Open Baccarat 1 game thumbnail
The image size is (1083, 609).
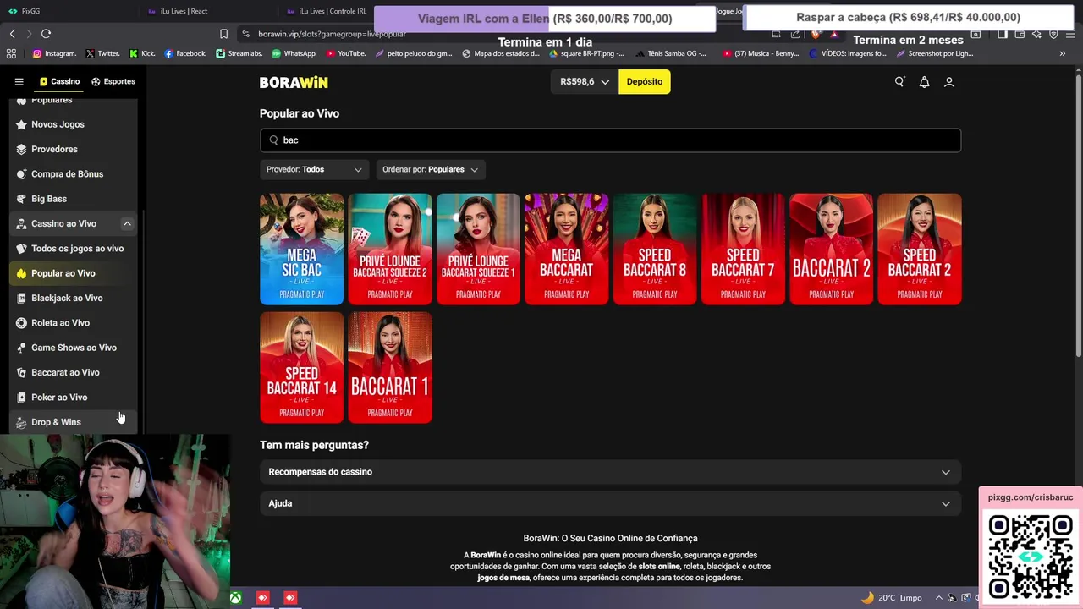(390, 367)
